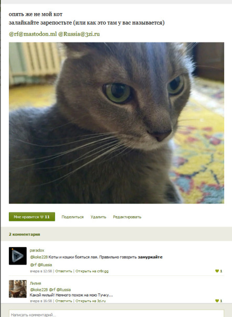Open Лилия's avatar picture
Screen dimensions: 232x317
[x=18, y=289]
